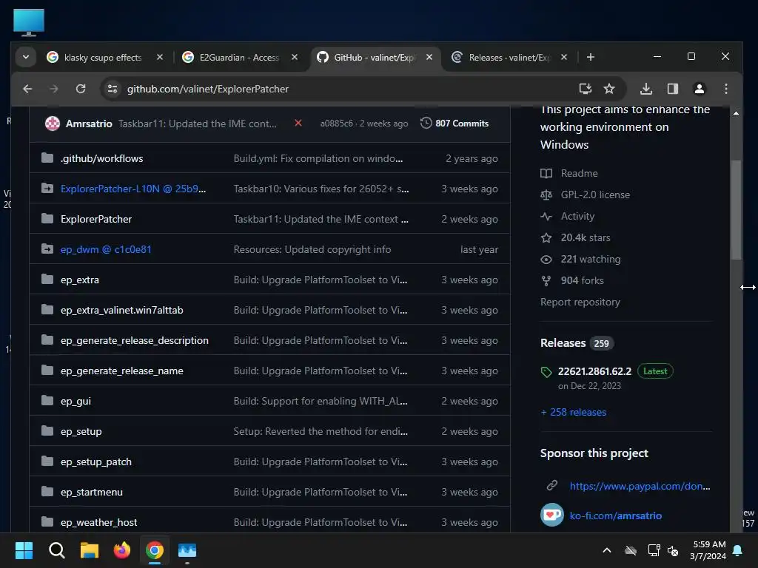The height and width of the screenshot is (568, 758).
Task: Open the ep_gui folder
Action: point(76,402)
